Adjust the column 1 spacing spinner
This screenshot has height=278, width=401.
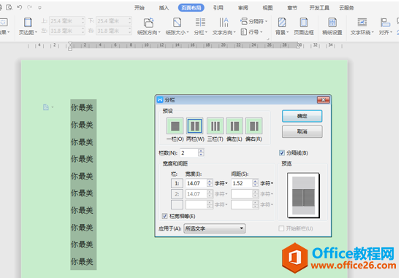255,183
